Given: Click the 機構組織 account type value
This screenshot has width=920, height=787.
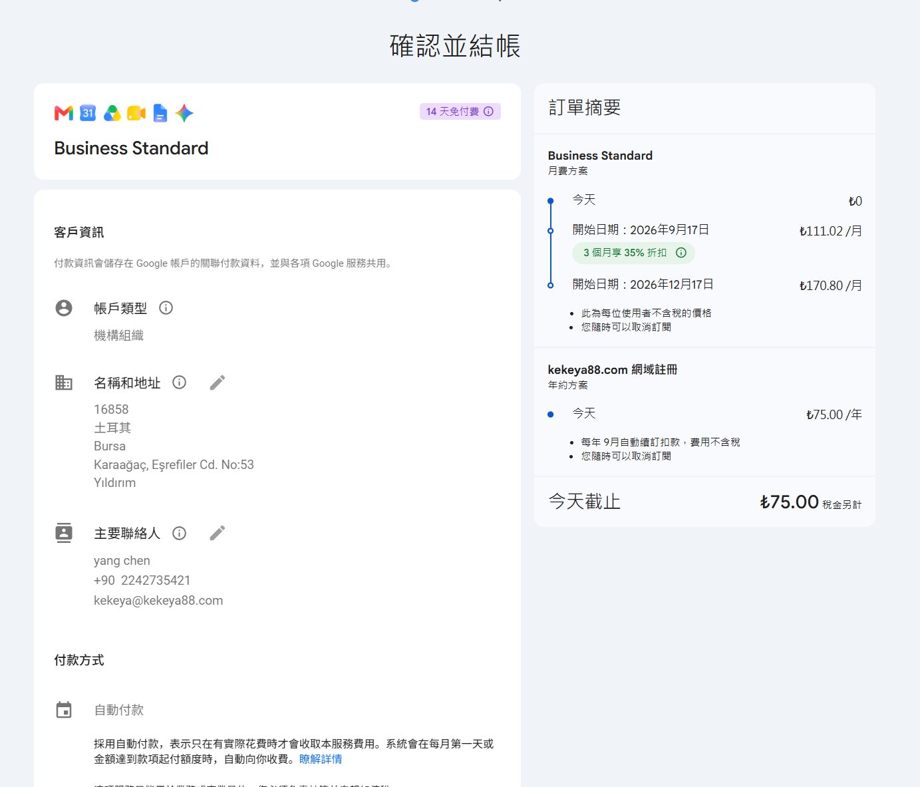Looking at the screenshot, I should click(118, 335).
